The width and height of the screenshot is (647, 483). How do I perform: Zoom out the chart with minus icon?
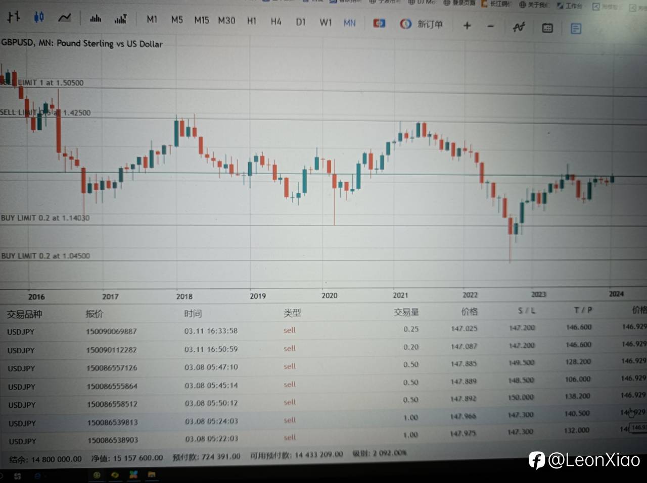(x=491, y=26)
